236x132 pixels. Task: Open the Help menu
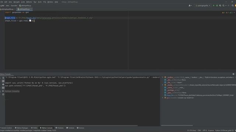[x=56, y=2]
